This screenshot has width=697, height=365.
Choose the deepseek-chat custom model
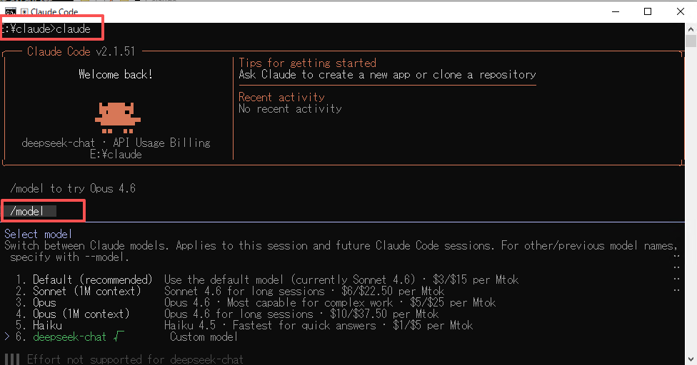[69, 336]
